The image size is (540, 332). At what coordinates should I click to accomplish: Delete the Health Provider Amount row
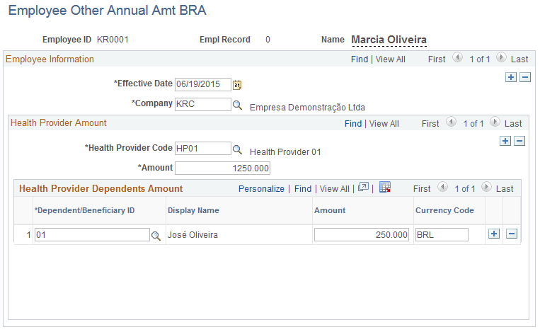click(x=519, y=141)
